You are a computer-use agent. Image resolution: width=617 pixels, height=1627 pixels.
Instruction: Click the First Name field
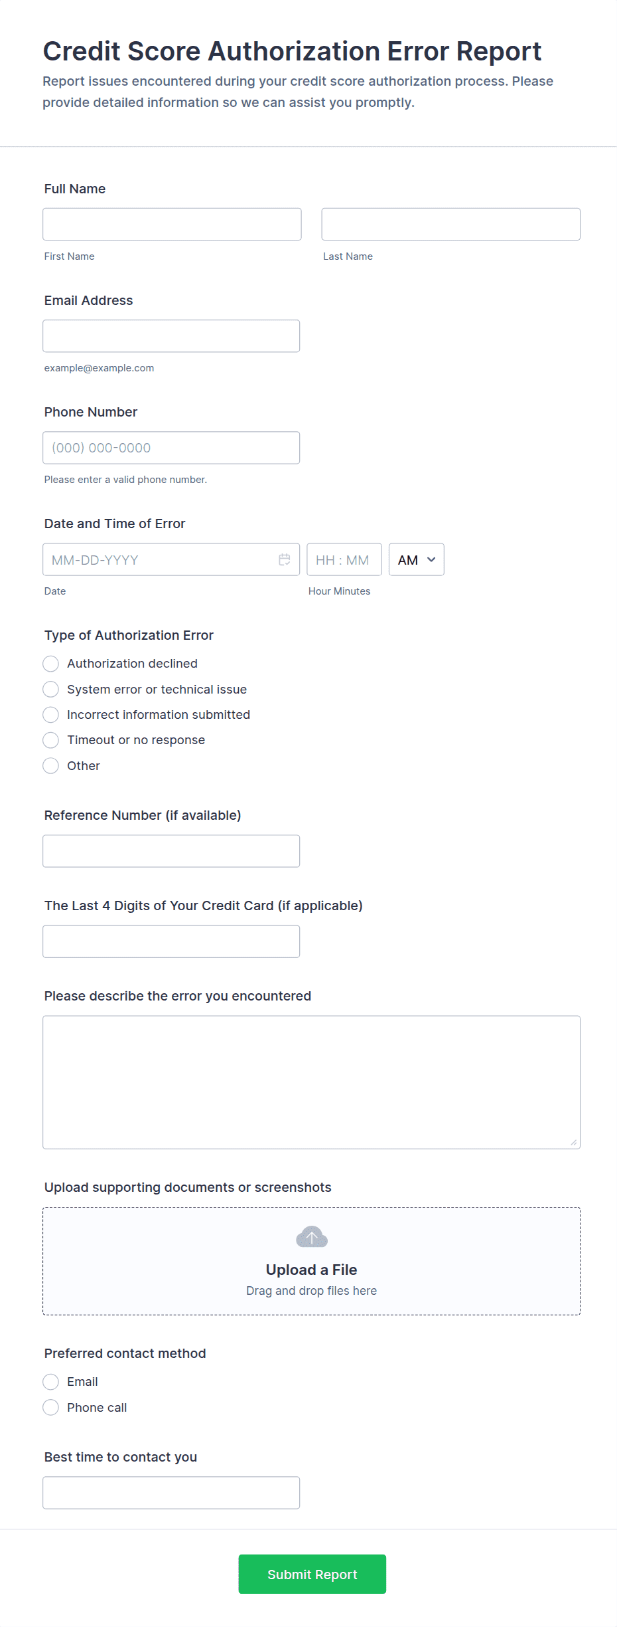tap(172, 224)
